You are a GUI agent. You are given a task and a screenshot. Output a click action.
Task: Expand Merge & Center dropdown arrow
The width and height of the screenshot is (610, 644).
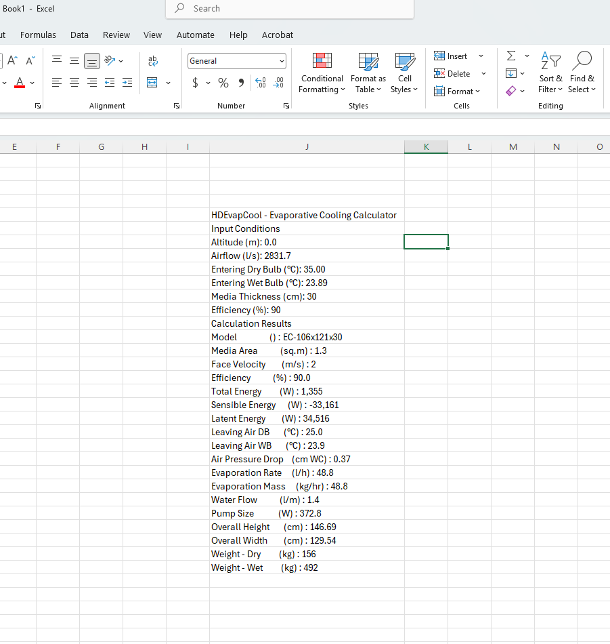[x=168, y=83]
